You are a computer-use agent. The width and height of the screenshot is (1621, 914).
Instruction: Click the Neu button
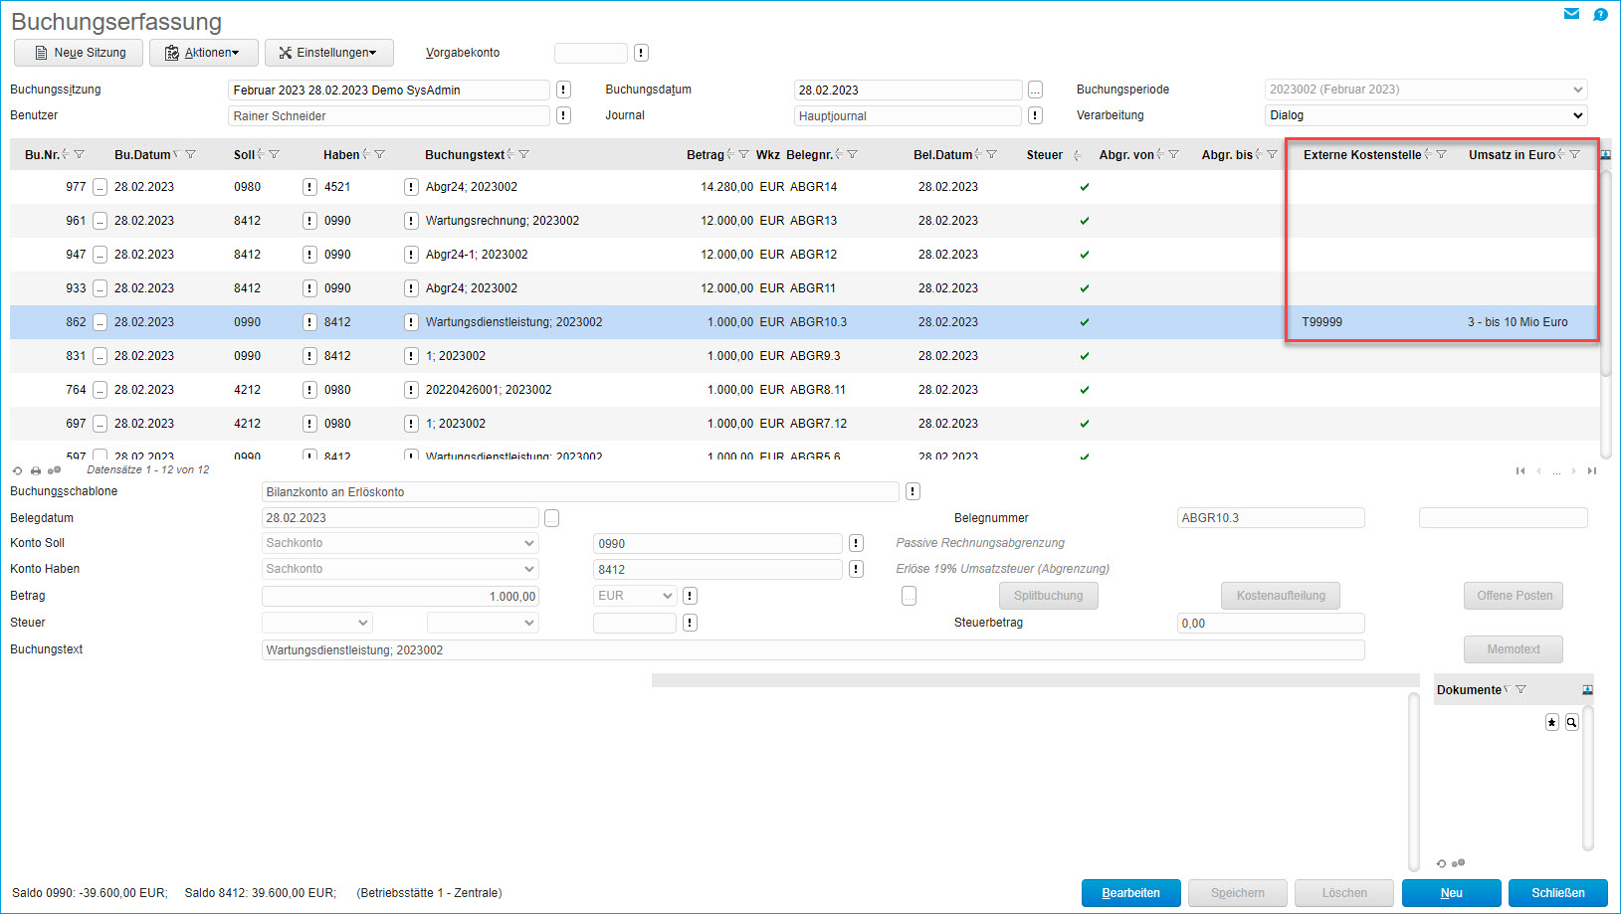(x=1452, y=893)
